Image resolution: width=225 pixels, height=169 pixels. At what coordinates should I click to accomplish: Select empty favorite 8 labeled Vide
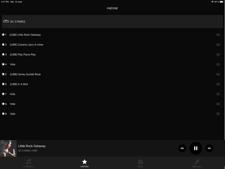(13, 104)
